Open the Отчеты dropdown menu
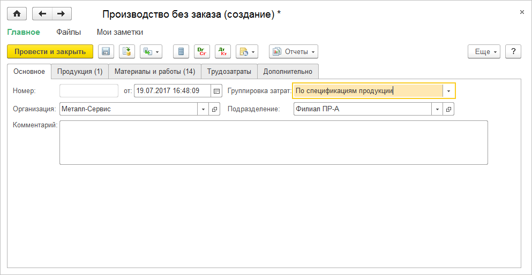The image size is (532, 275). [293, 51]
